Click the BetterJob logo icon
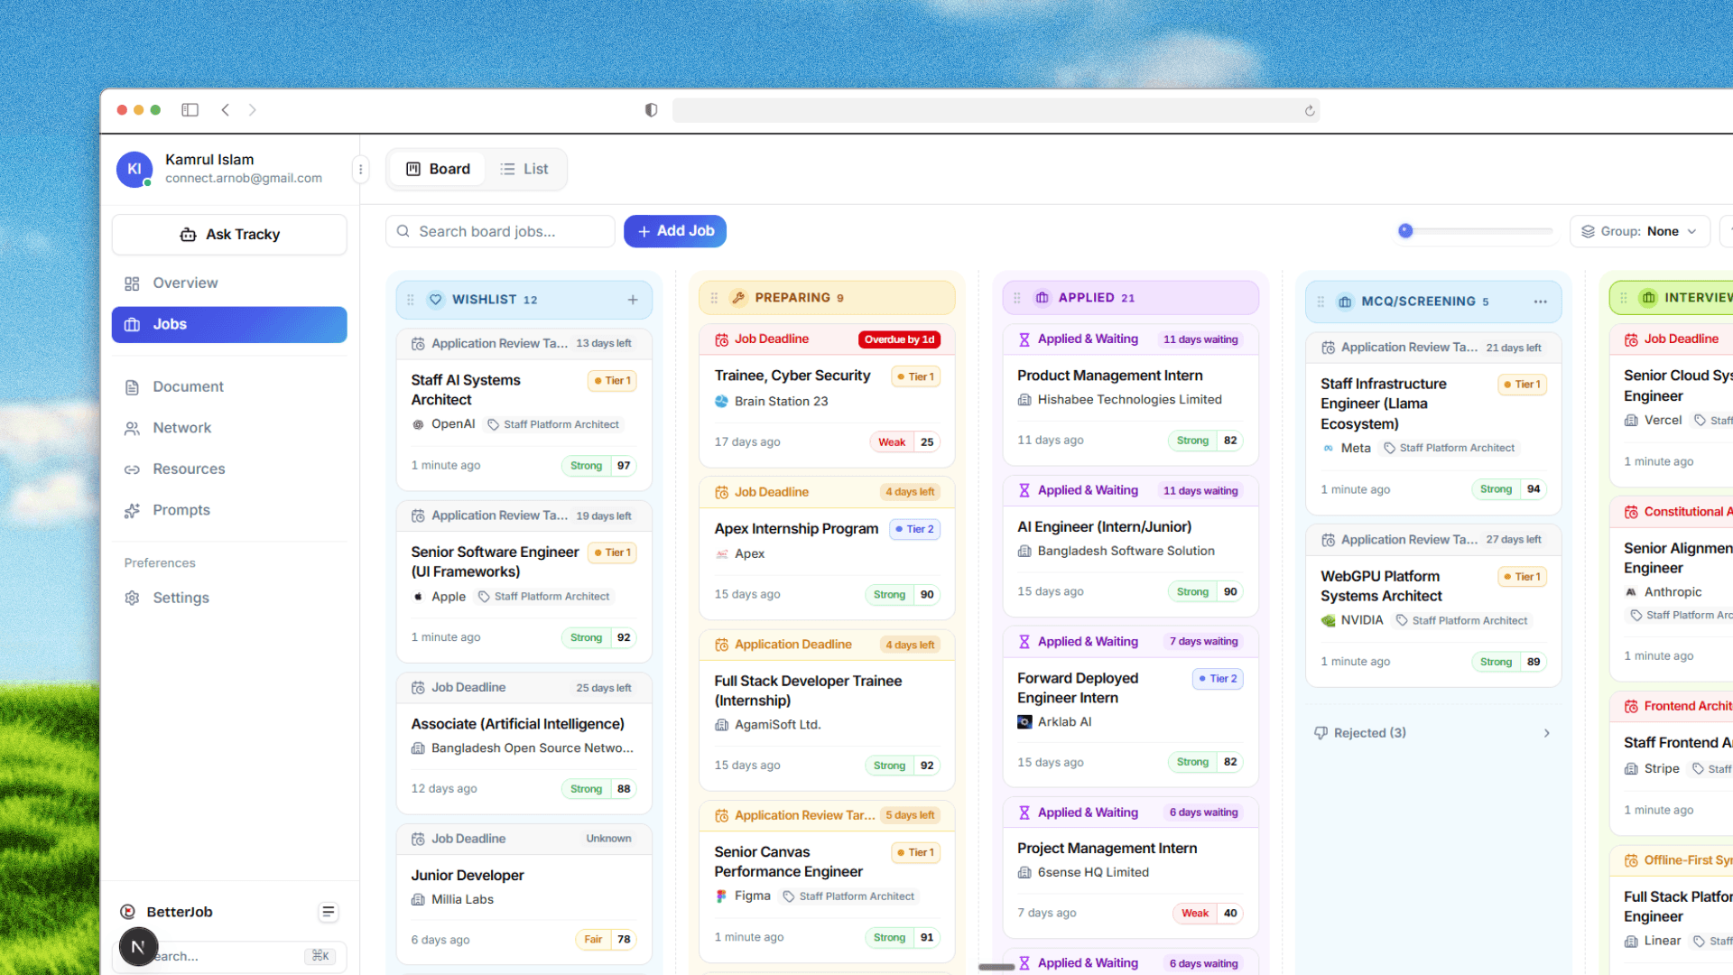 tap(128, 912)
